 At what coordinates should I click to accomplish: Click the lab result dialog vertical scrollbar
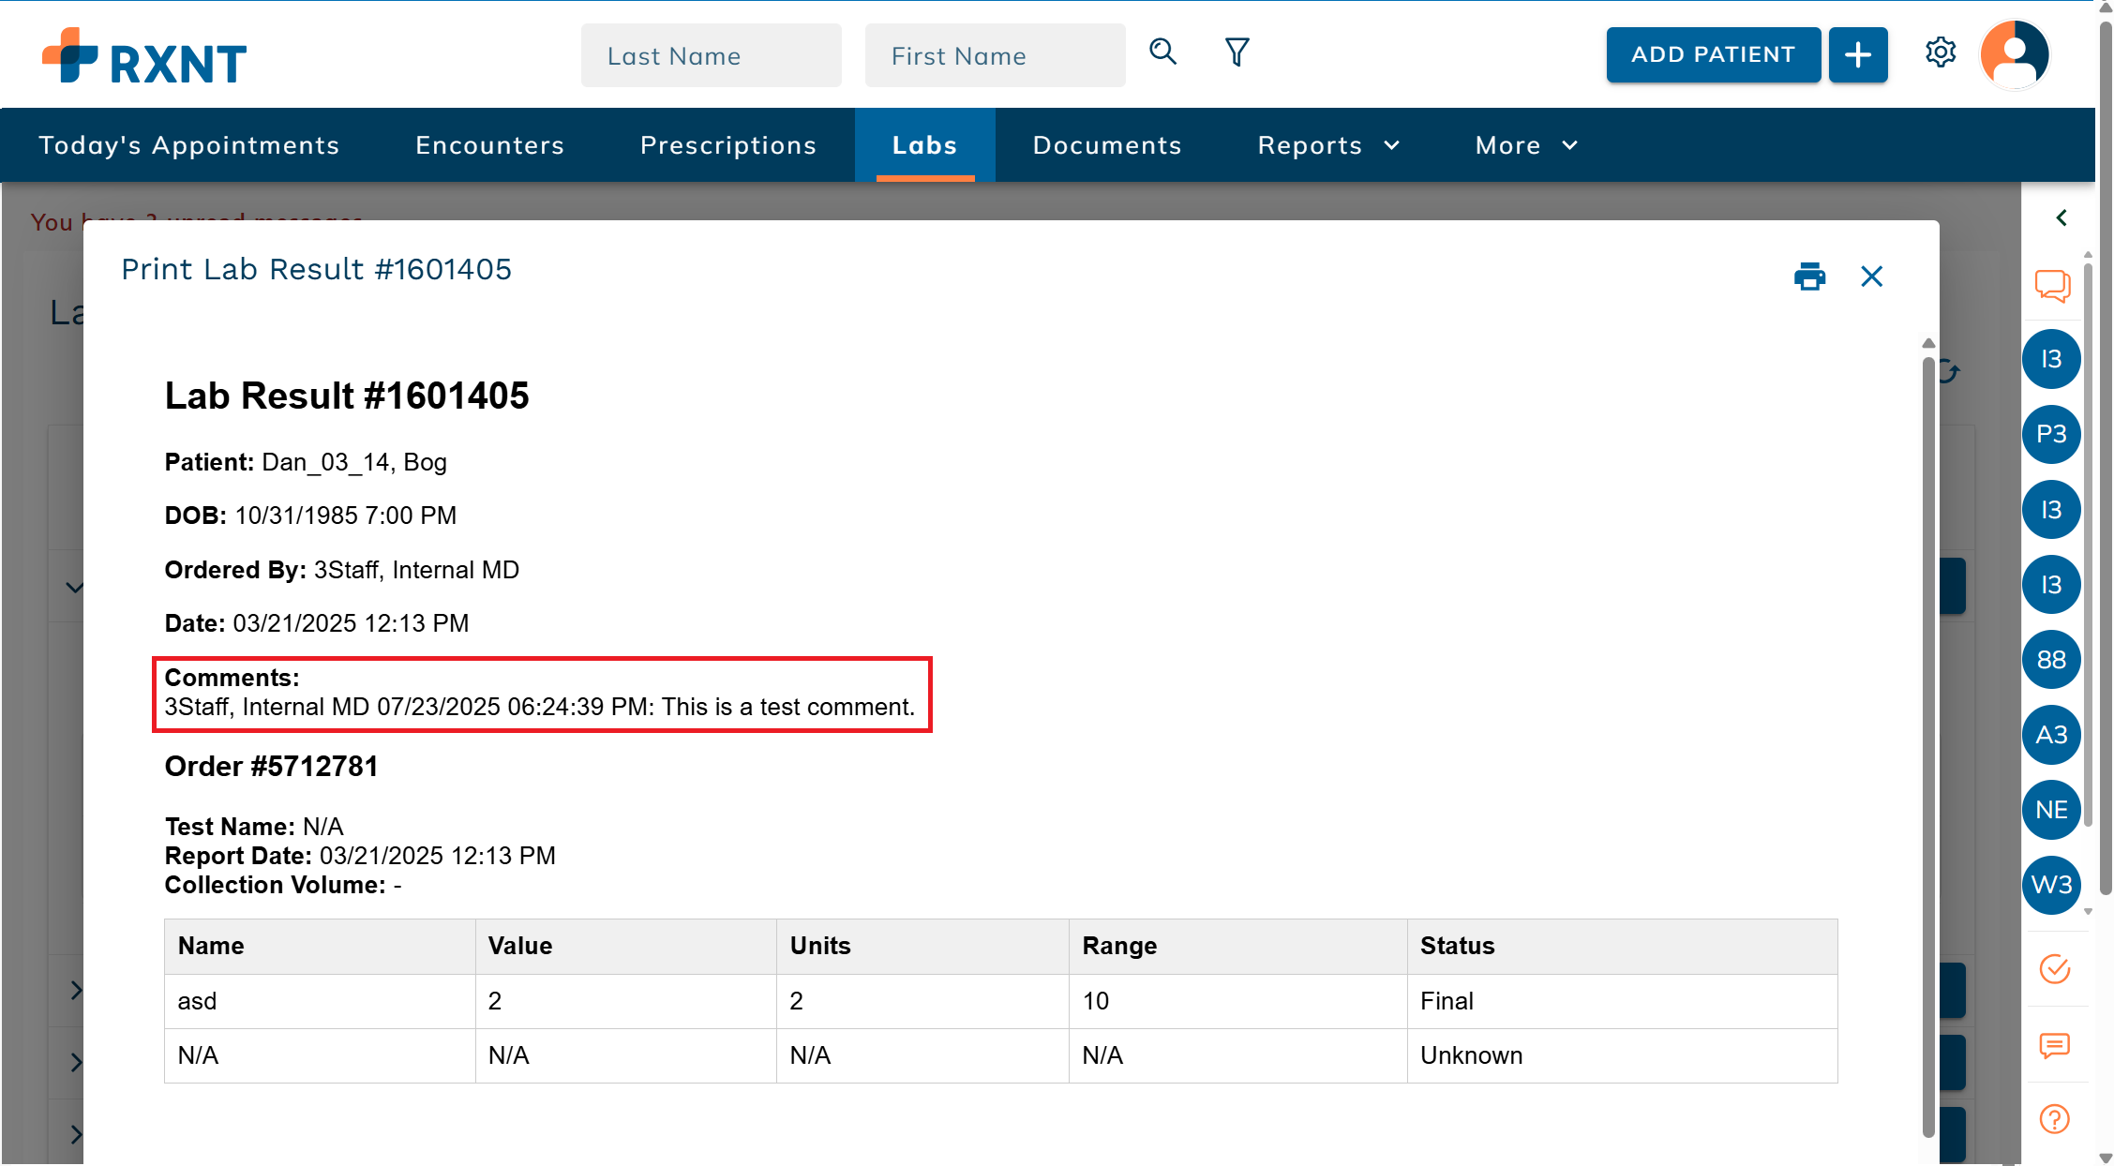pyautogui.click(x=1928, y=740)
